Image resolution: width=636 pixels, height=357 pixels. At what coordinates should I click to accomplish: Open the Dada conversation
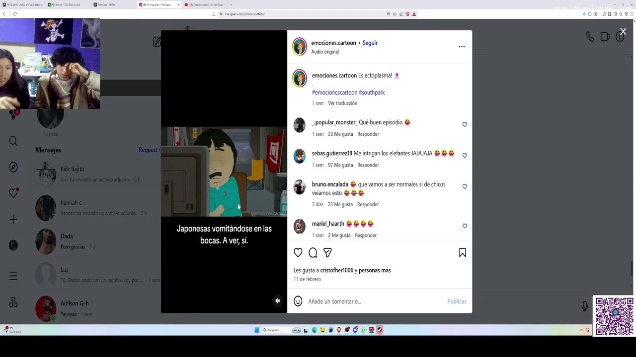pyautogui.click(x=98, y=241)
